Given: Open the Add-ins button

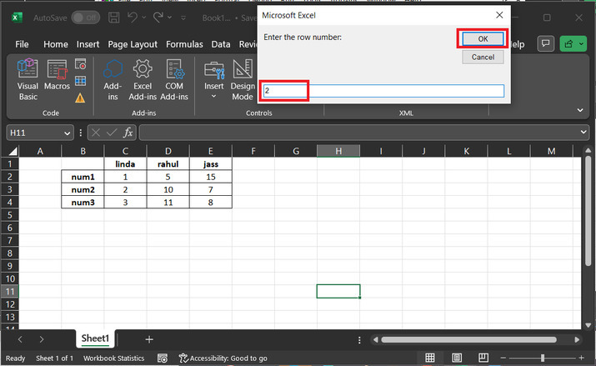Looking at the screenshot, I should pyautogui.click(x=113, y=80).
